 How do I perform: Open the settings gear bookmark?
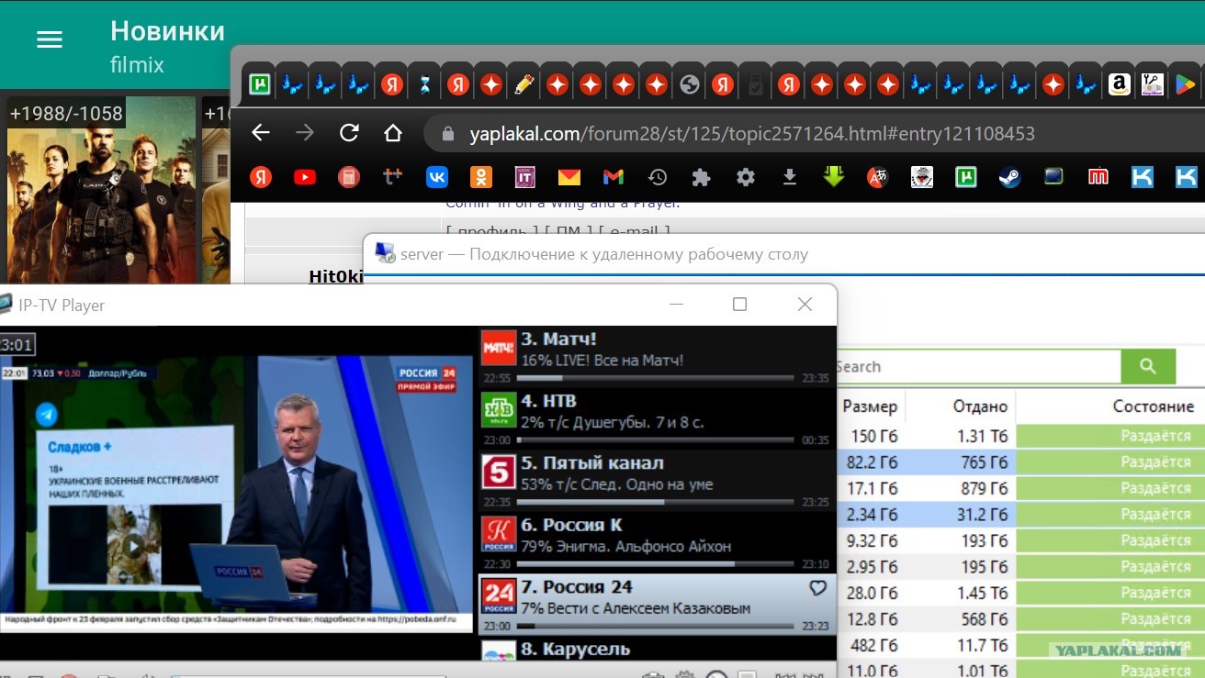click(x=746, y=177)
